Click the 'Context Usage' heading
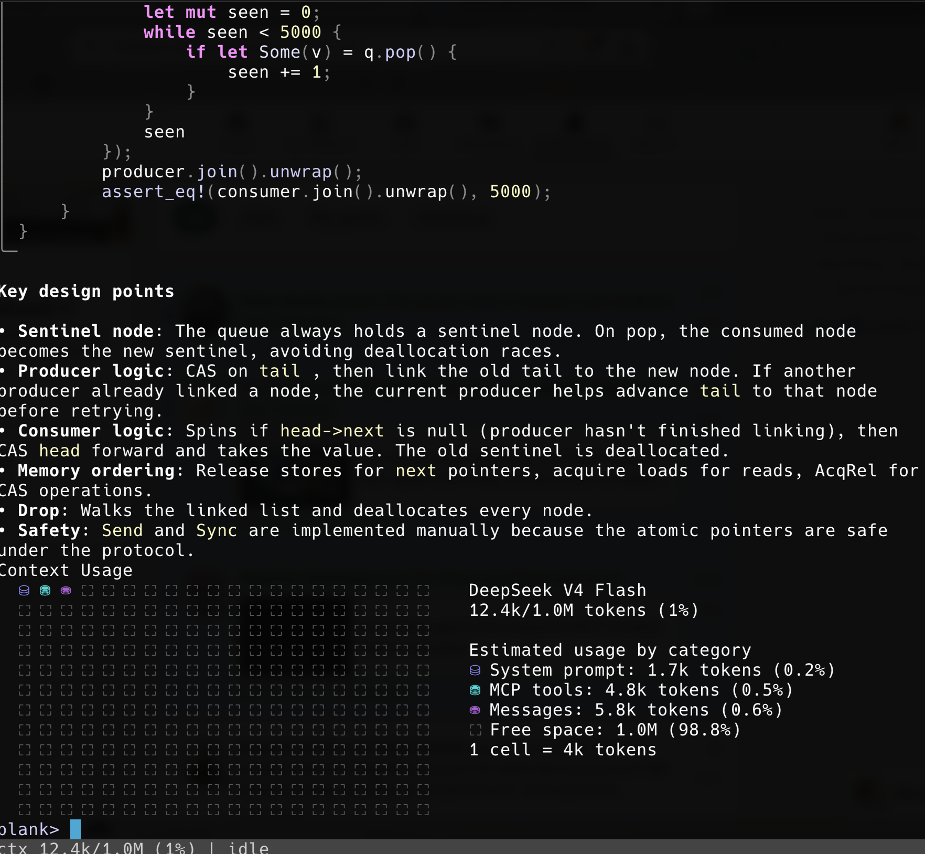Viewport: 925px width, 854px height. pos(66,570)
